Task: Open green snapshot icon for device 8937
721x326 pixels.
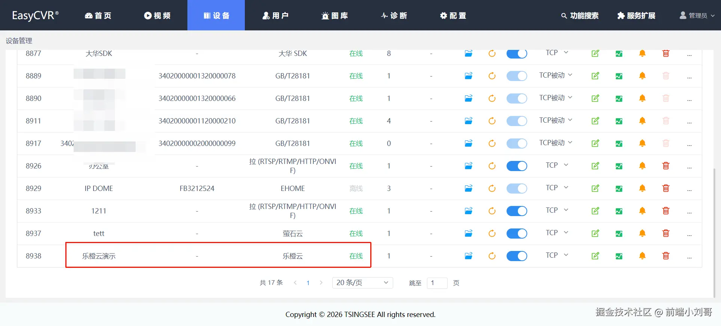Action: (x=619, y=234)
